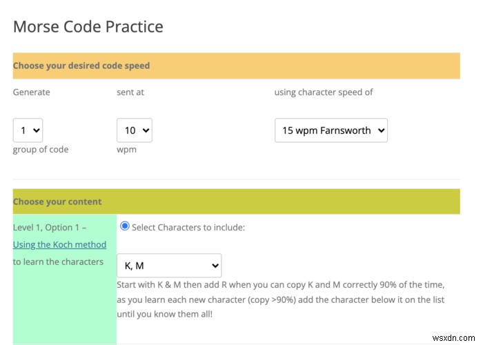This screenshot has width=483, height=345.
Task: Click the 'to learn the characters' text
Action: tap(58, 262)
